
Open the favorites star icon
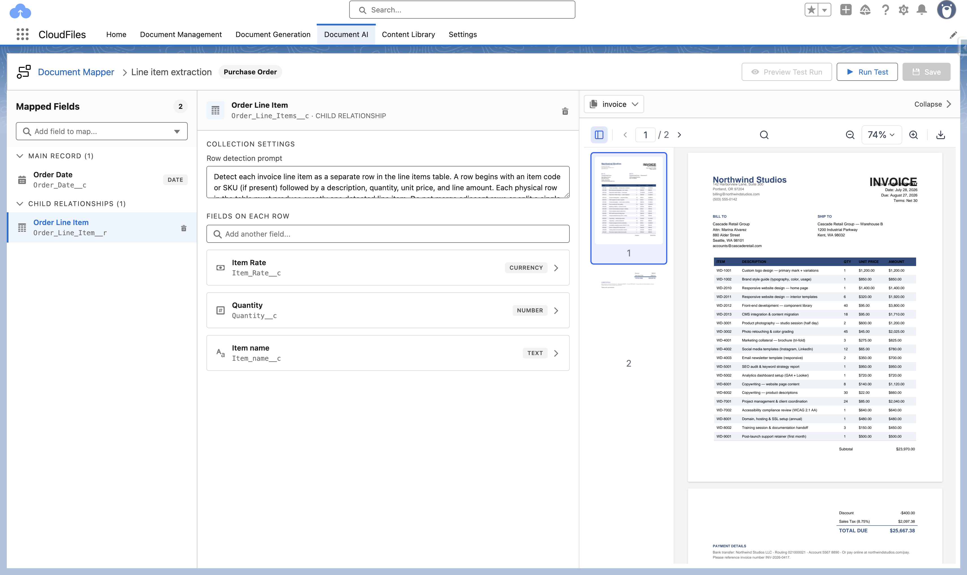point(811,10)
